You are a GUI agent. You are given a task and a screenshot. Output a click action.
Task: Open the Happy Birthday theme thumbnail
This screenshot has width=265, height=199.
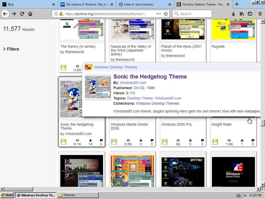tap(132, 171)
